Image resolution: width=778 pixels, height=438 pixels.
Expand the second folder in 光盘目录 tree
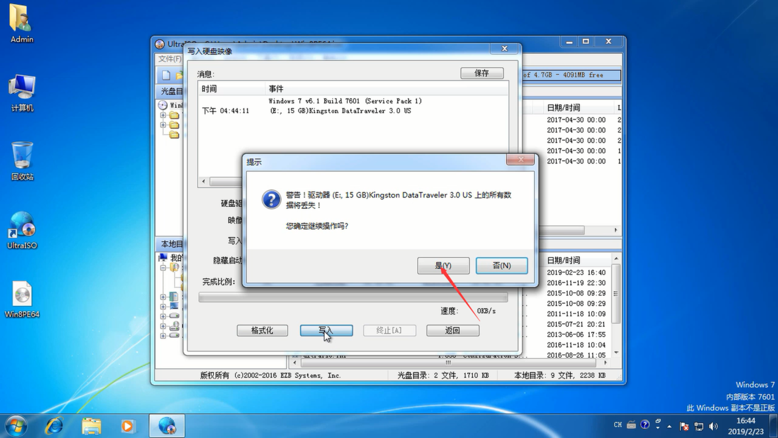(x=163, y=125)
